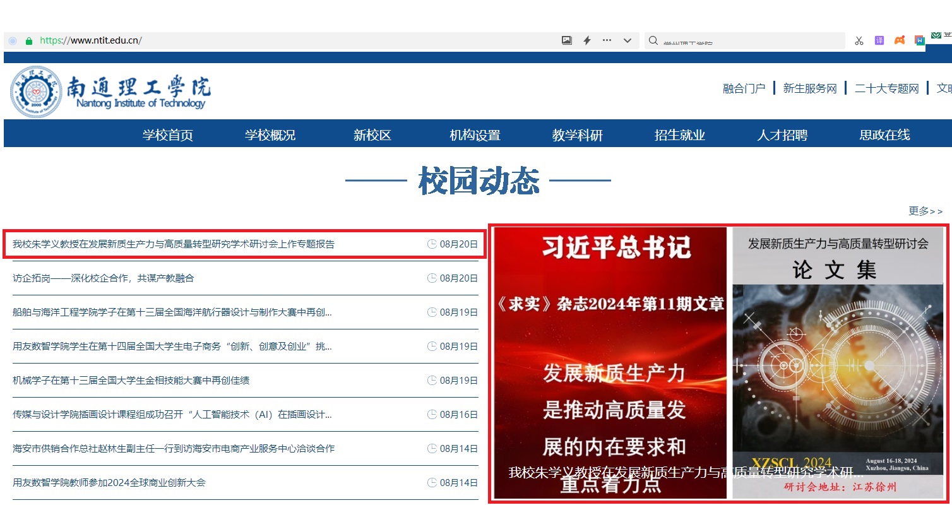Open the 用友数智学院学生 电子商务 挑战赛 article
The image size is (952, 510).
tap(172, 347)
